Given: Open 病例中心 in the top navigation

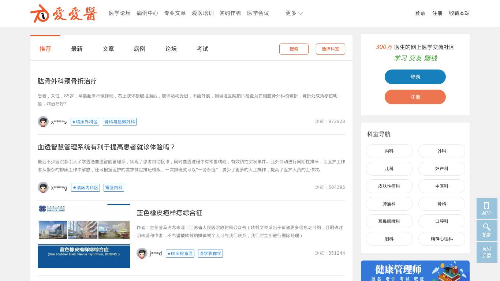Looking at the screenshot, I should [147, 13].
